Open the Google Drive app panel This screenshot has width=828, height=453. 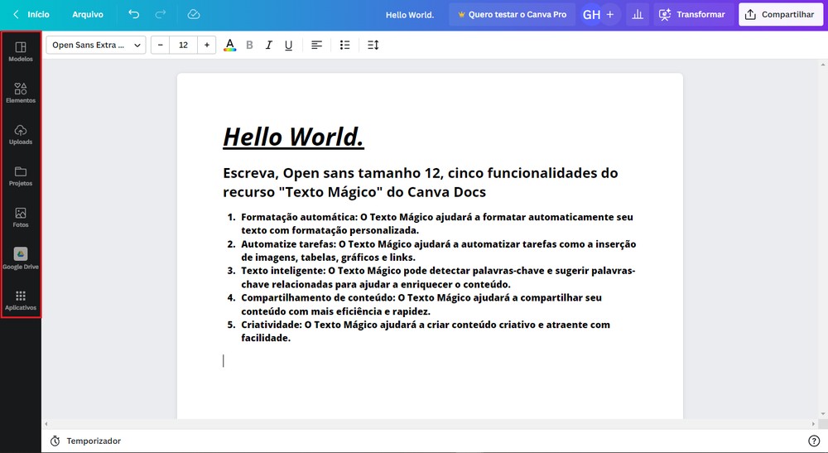click(21, 258)
